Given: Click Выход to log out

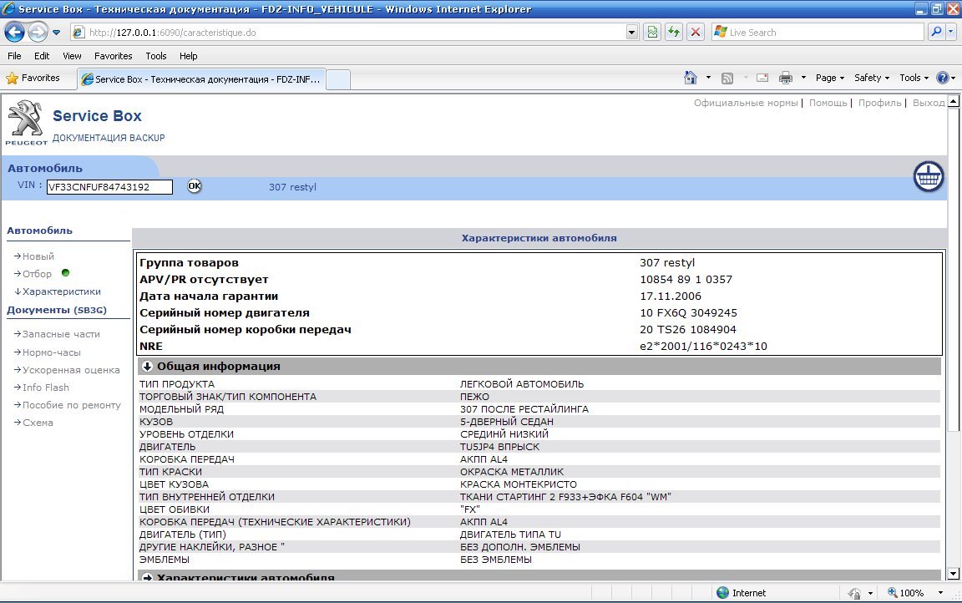Looking at the screenshot, I should (929, 103).
